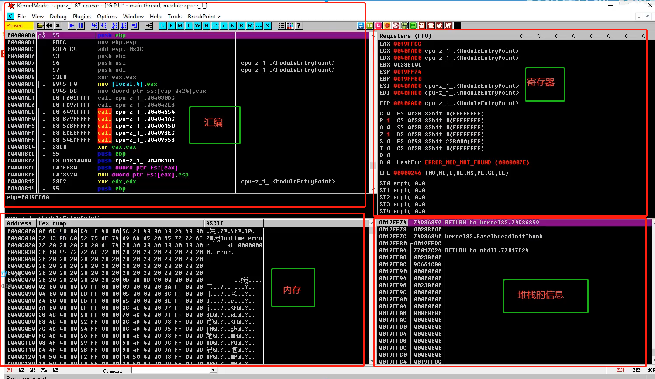This screenshot has width=655, height=379.
Task: Open the Tools menu
Action: coord(174,16)
